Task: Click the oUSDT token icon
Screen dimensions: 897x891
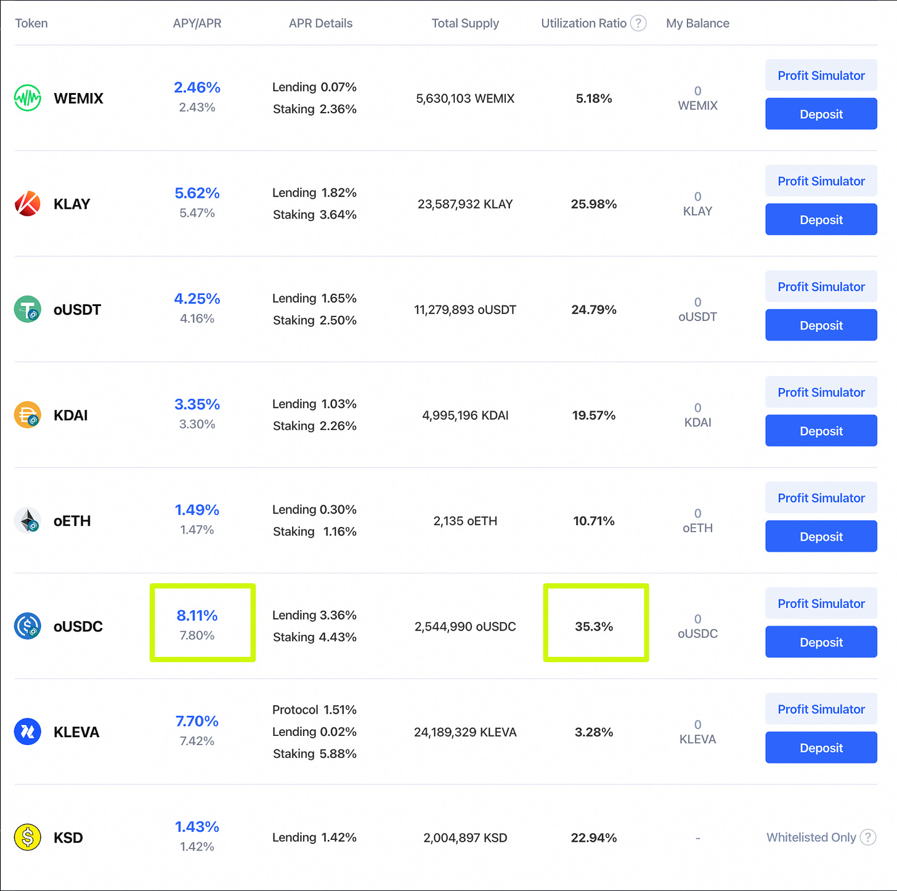Action: (x=28, y=309)
